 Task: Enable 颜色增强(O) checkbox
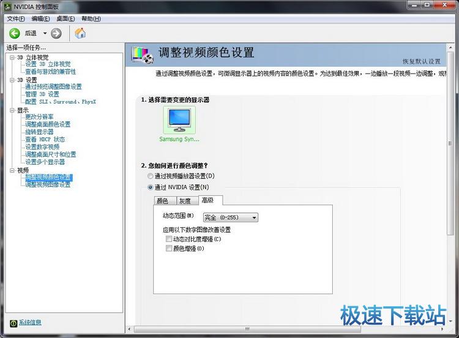pos(169,249)
